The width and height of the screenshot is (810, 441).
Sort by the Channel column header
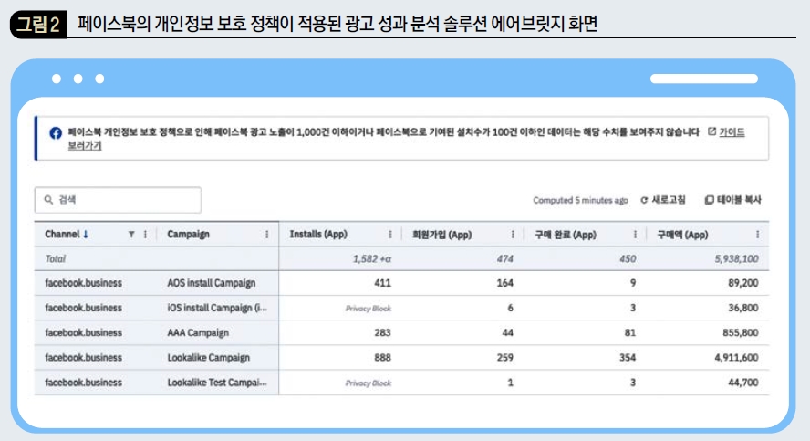click(x=63, y=235)
